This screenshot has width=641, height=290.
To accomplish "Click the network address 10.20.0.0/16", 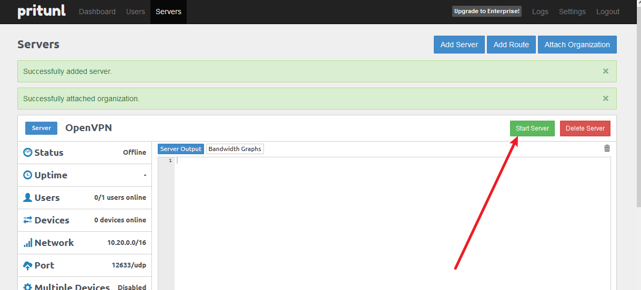I will point(127,243).
